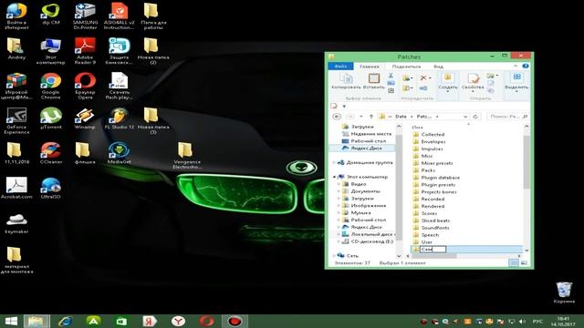Image resolution: width=584 pixels, height=328 pixels.
Task: Click the volume speaker tray icon
Action: [522, 322]
